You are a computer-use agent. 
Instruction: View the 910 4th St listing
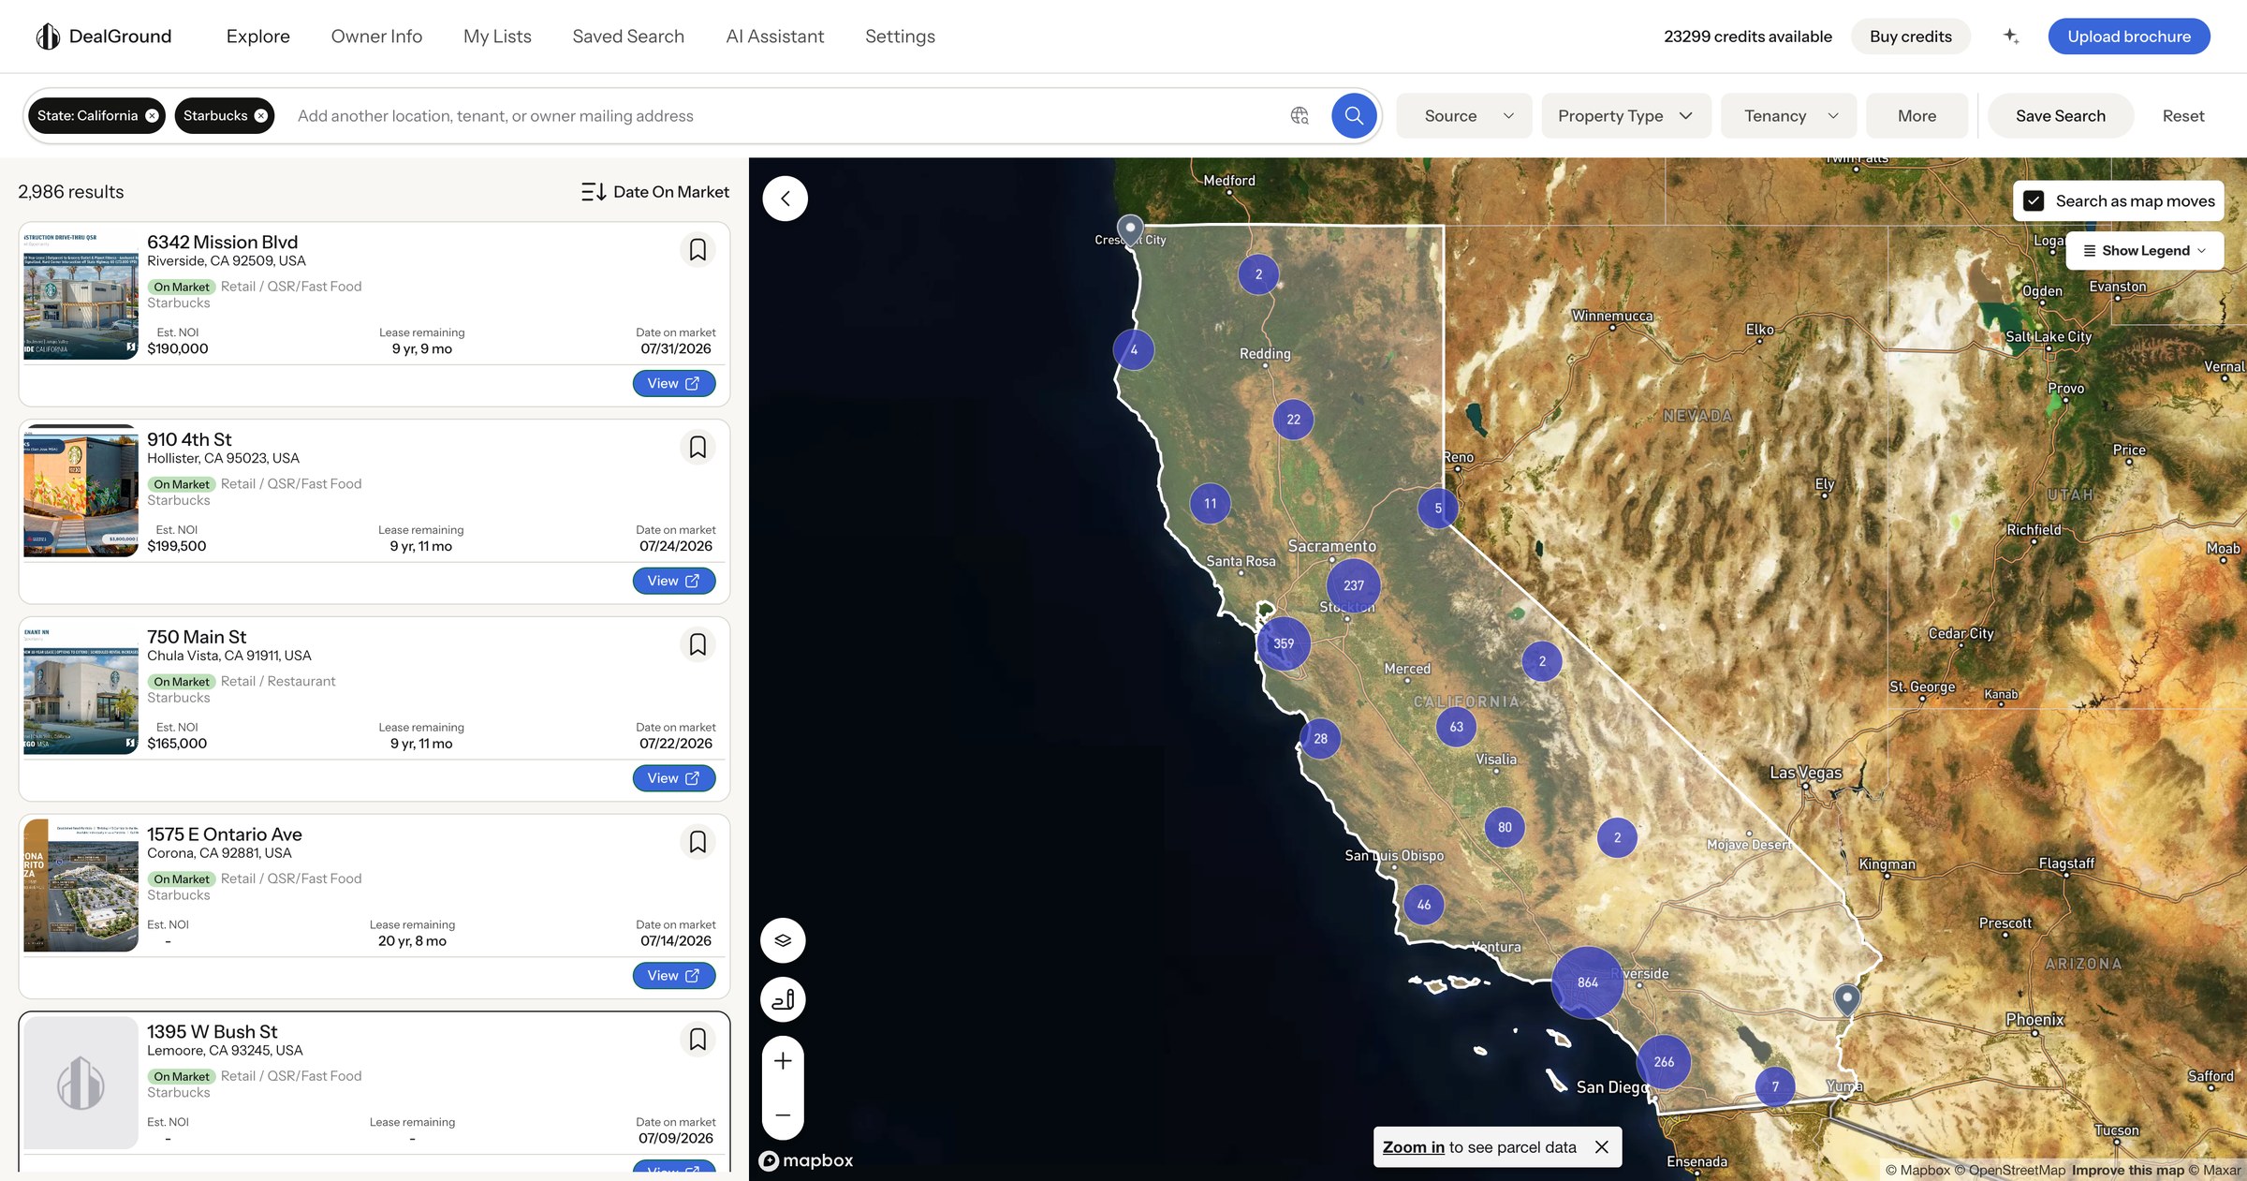pos(674,582)
